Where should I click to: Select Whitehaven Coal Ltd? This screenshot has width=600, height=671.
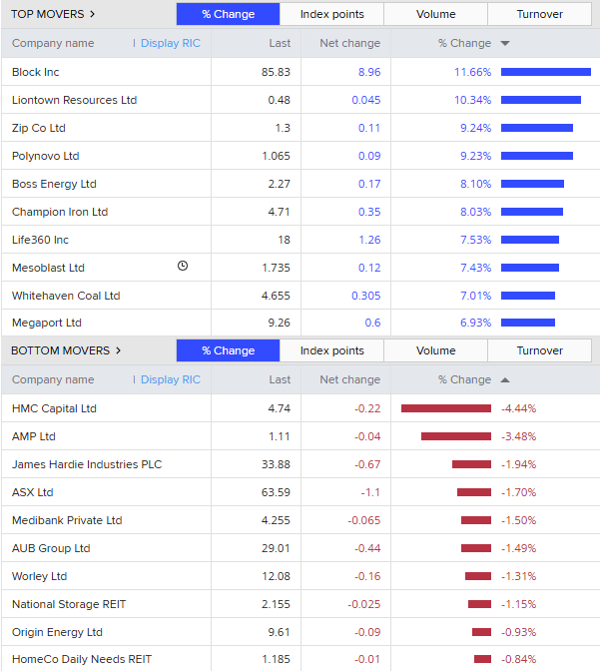tap(66, 296)
